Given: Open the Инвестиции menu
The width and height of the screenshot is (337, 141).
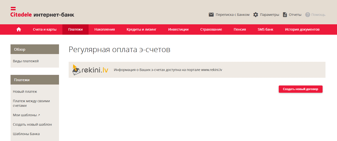Looking at the screenshot, I should [178, 29].
